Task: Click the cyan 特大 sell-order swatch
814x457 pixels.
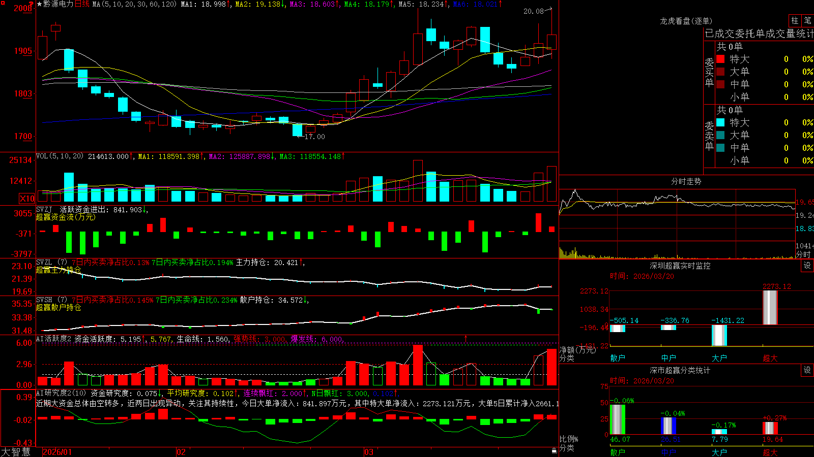Action: tap(720, 122)
